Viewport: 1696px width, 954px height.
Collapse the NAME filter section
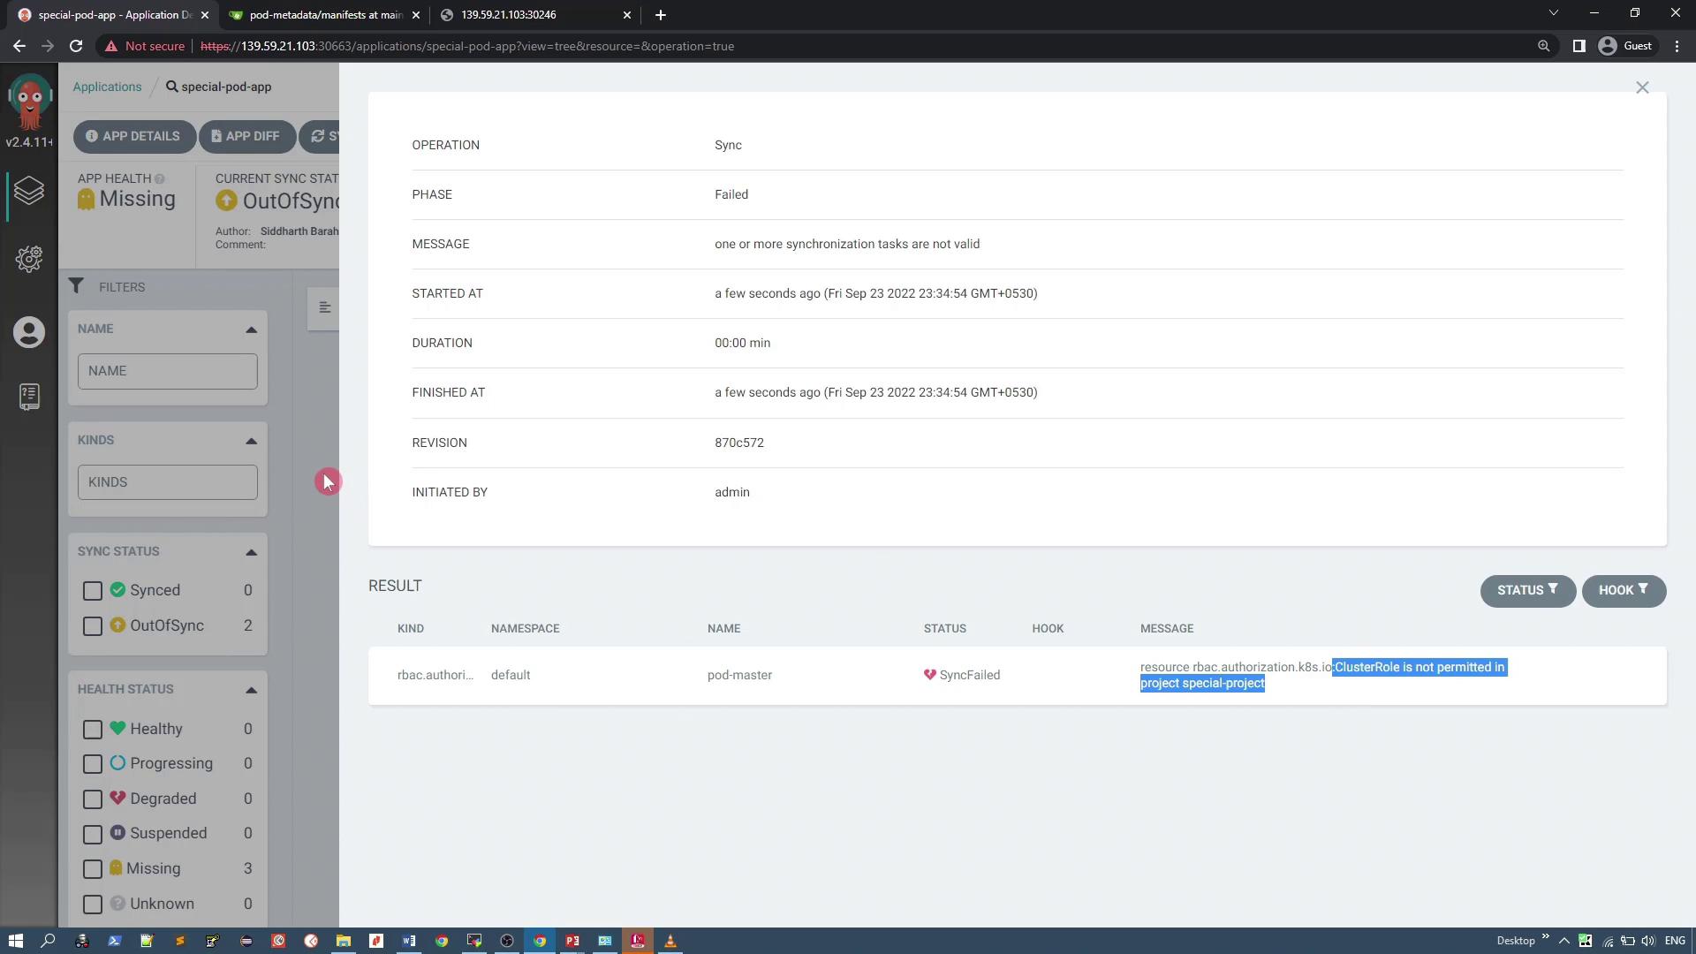coord(251,329)
